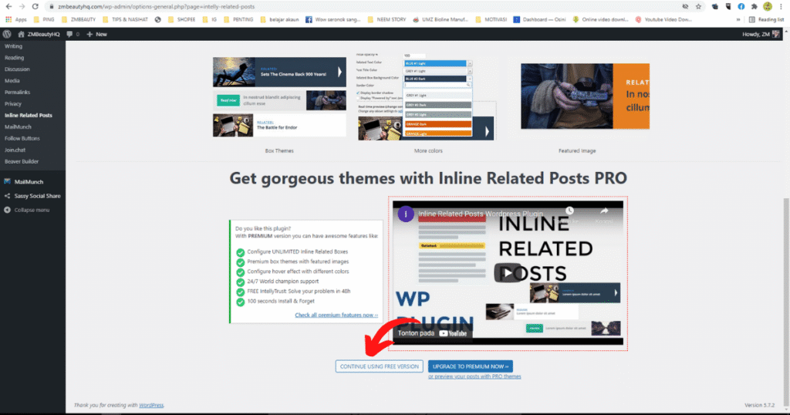This screenshot has width=790, height=415.
Task: Open the PING bookmark folder
Action: point(44,19)
